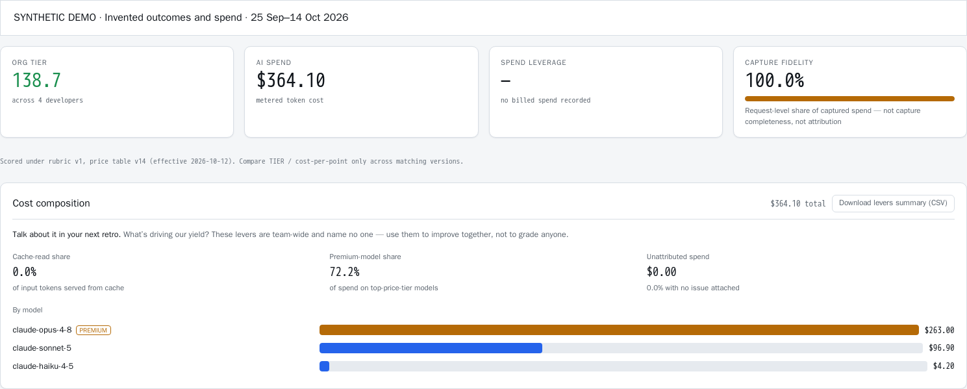
Task: Select the SPEND LEVERAGE card
Action: (606, 92)
